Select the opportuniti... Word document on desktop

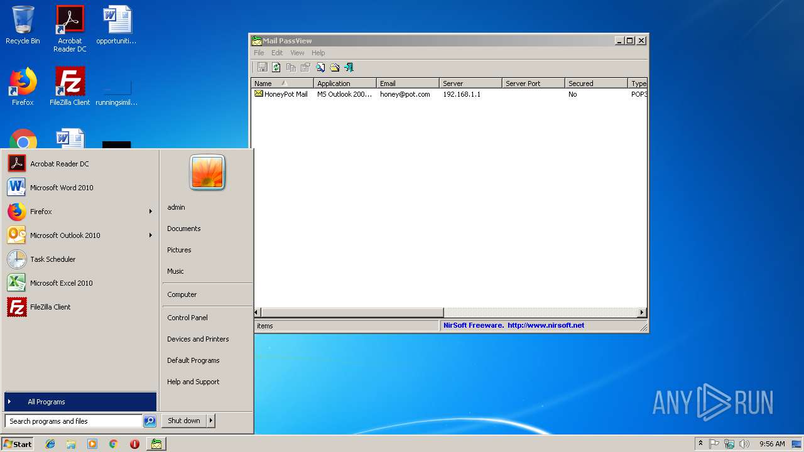pyautogui.click(x=117, y=25)
